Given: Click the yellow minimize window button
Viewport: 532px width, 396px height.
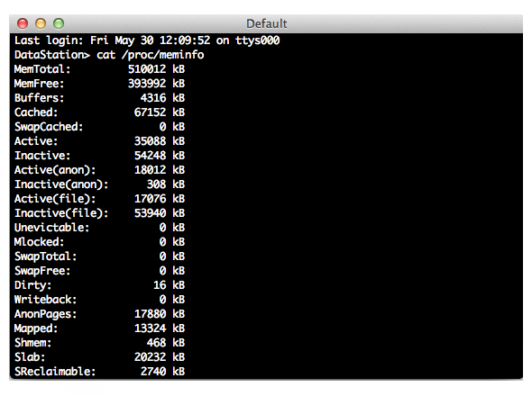Looking at the screenshot, I should click(41, 23).
